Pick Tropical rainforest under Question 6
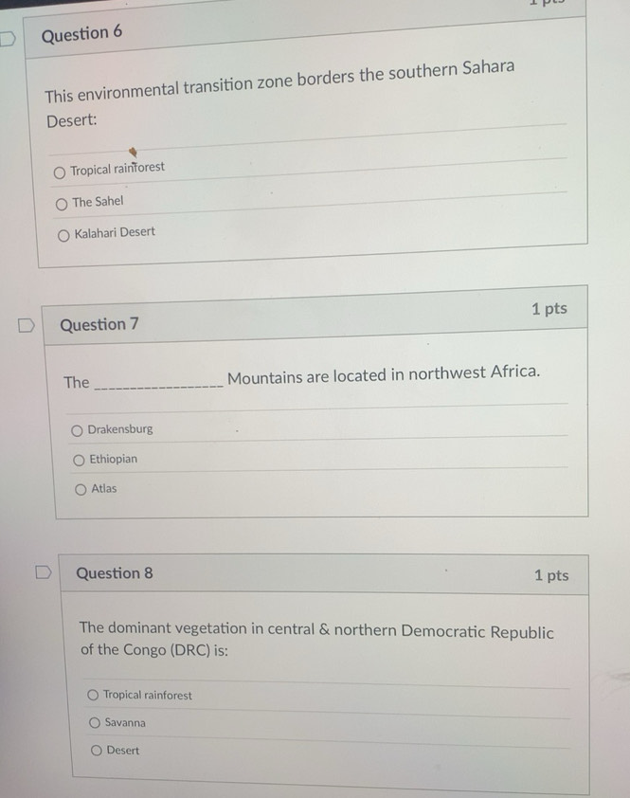Screen dimensions: 630x798 pyautogui.click(x=60, y=172)
